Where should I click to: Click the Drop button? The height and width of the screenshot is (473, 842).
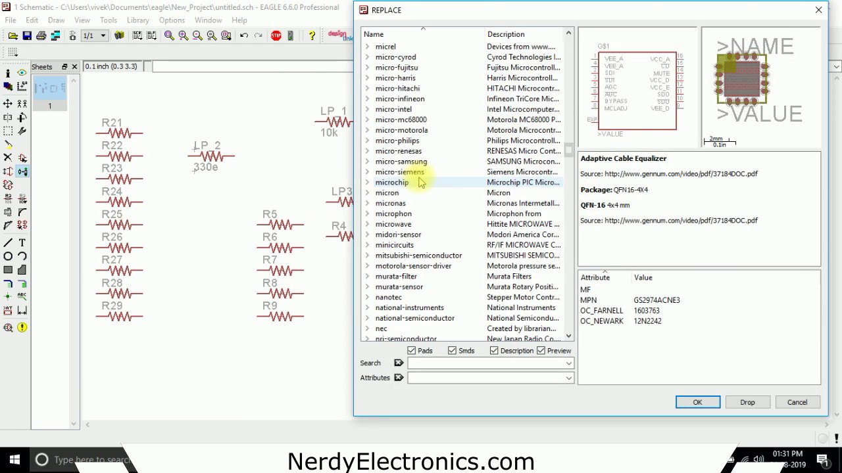pyautogui.click(x=747, y=402)
